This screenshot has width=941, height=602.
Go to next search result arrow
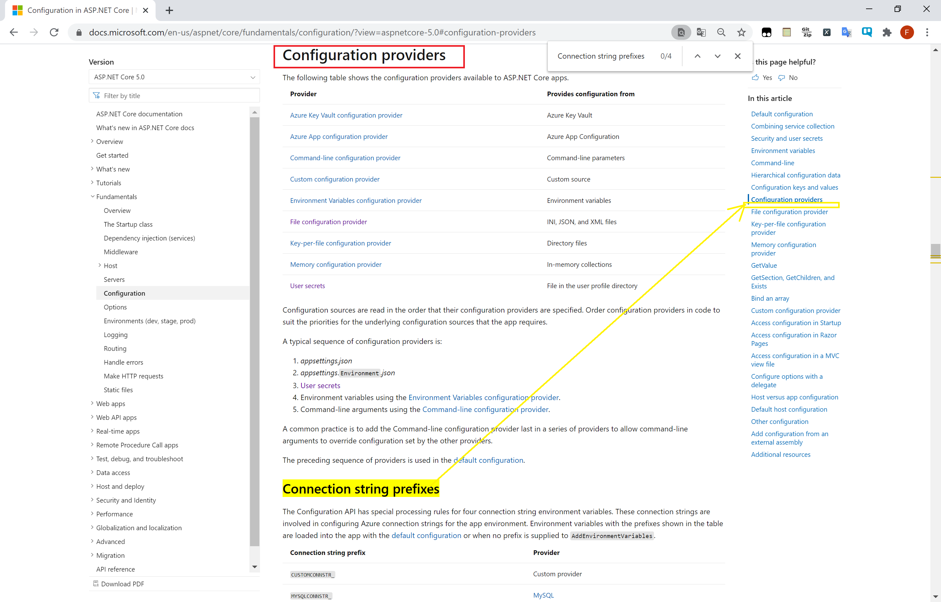coord(717,56)
